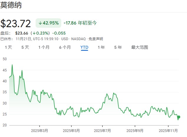Click the green current-price dot on chart
187x137 pixels.
coord(179,117)
